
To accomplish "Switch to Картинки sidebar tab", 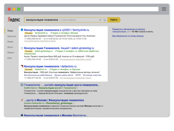I will (12, 36).
